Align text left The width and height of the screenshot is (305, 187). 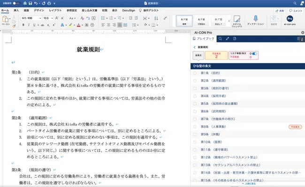103,25
